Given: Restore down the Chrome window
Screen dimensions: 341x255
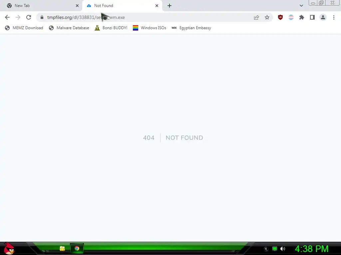Looking at the screenshot, I should pos(321,3).
